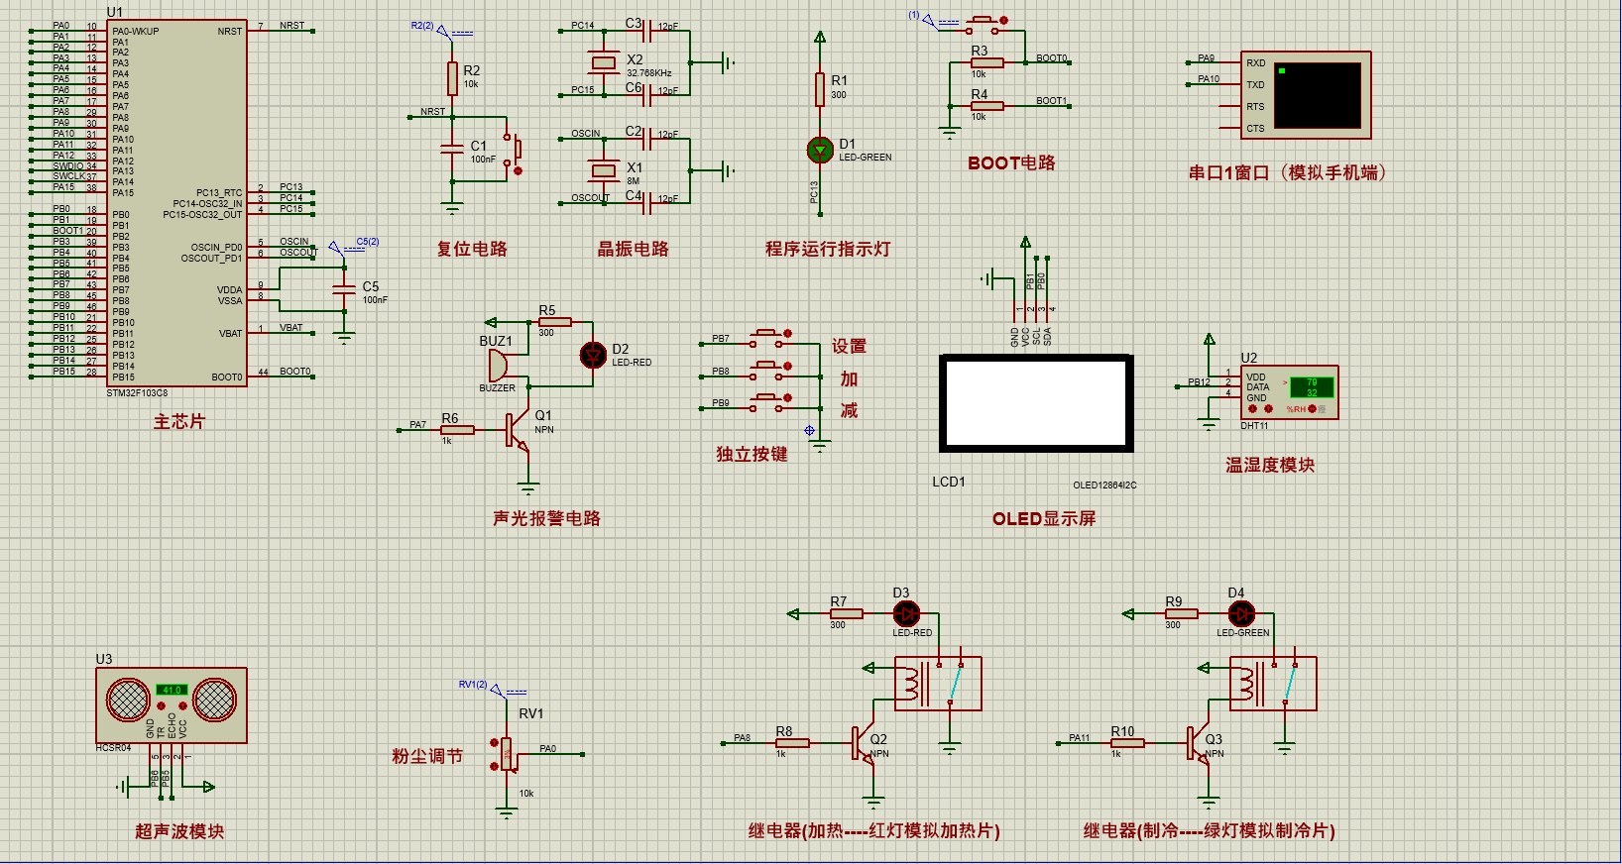Click the 程序运行指示灯 label

pyautogui.click(x=828, y=249)
